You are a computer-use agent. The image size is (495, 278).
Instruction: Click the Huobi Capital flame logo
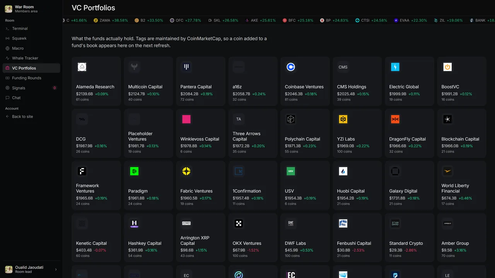[x=343, y=171]
